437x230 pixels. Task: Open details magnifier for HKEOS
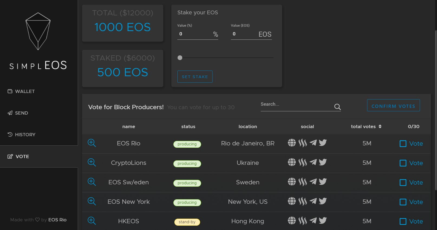(x=92, y=221)
